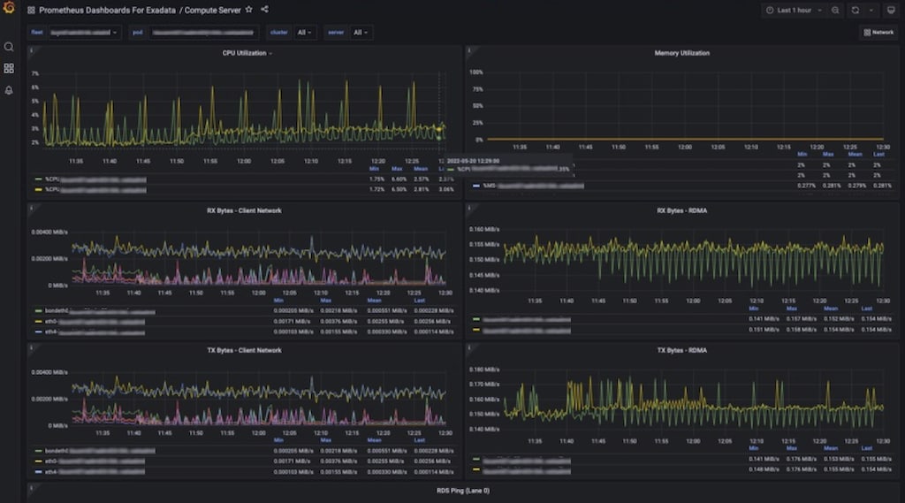Refresh the dashboard
Screen dimensions: 905x503
(855, 10)
